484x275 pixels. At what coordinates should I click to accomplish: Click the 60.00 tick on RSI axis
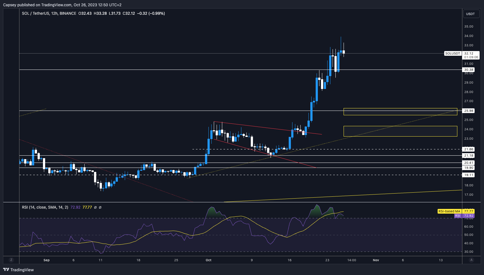[469, 227]
